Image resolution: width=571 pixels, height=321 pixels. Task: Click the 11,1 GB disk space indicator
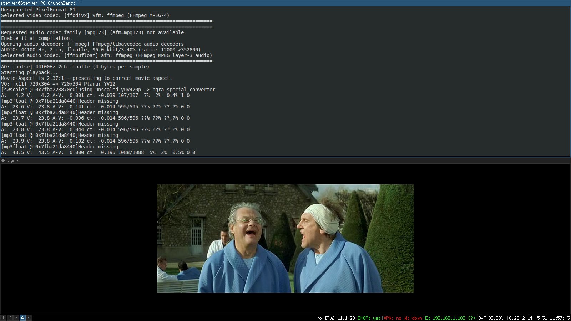click(346, 318)
